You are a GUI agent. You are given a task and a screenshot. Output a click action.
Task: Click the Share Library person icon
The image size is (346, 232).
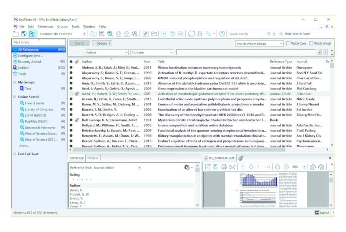pos(200,34)
